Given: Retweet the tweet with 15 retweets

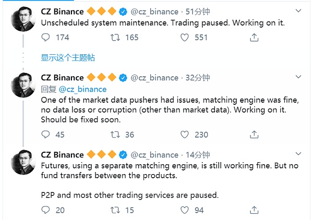Looking at the screenshot, I should (115, 210).
